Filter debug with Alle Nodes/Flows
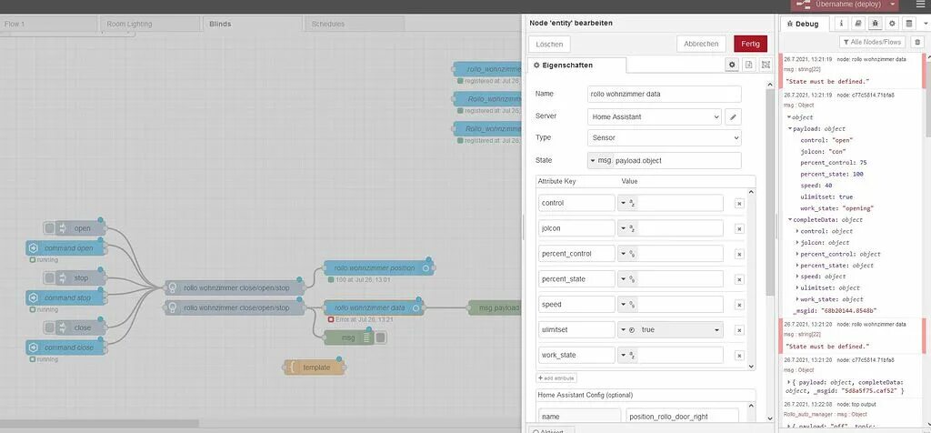Screen dimensions: 931x433 click(872, 42)
